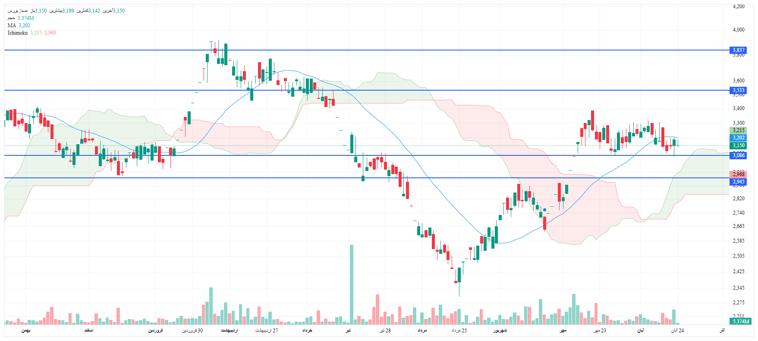Click the green 3,215 Ichimoku value tag
The image size is (758, 341).
click(739, 130)
